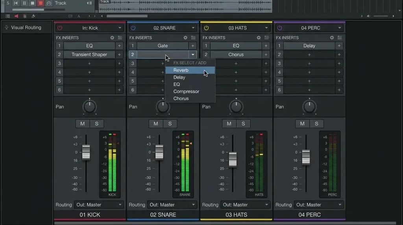Mute the 01 KICK channel
Viewport: 403px width, 225px height.
pyautogui.click(x=83, y=124)
